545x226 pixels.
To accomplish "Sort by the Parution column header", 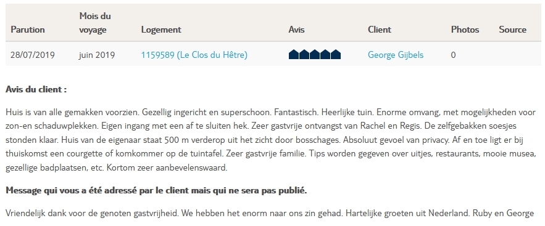I will [28, 30].
